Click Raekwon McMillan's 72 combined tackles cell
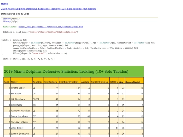This screenshot has width=183, height=137. 70,109
